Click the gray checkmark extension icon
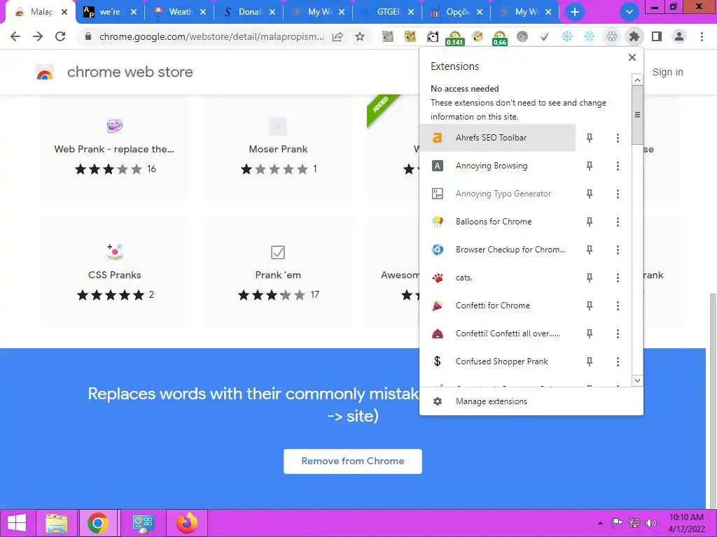 point(544,36)
